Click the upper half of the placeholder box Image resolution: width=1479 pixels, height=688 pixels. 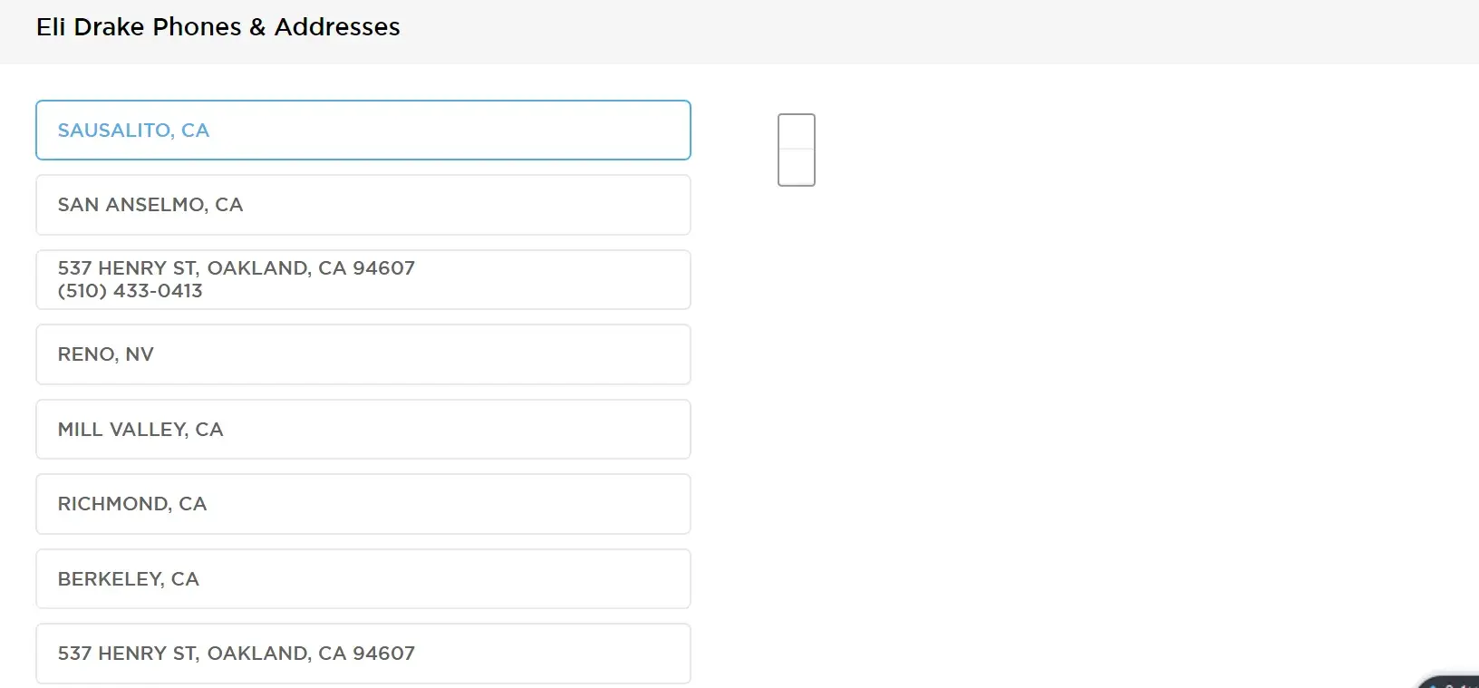(x=797, y=131)
